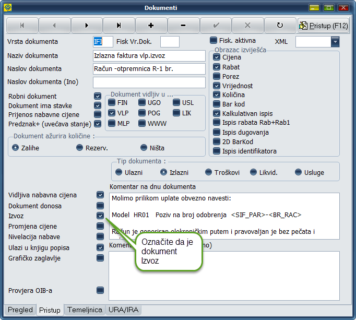This screenshot has width=356, height=320.
Task: Select the Ulazni document type
Action: pos(118,172)
